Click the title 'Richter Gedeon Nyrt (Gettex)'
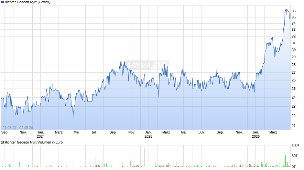 [x=27, y=2]
